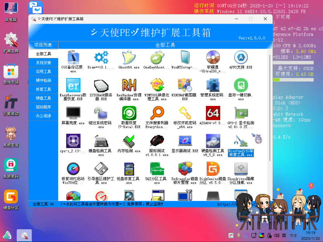Launch DiskGenius磁盘分区 tool icon
This screenshot has height=242, width=323.
213,169
